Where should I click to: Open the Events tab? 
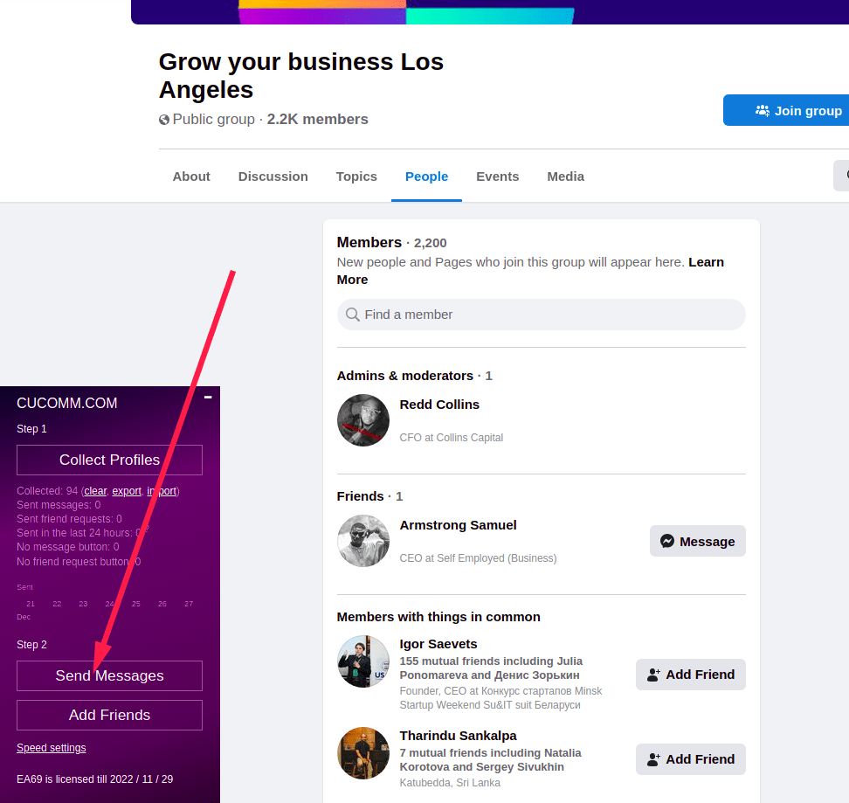coord(497,177)
